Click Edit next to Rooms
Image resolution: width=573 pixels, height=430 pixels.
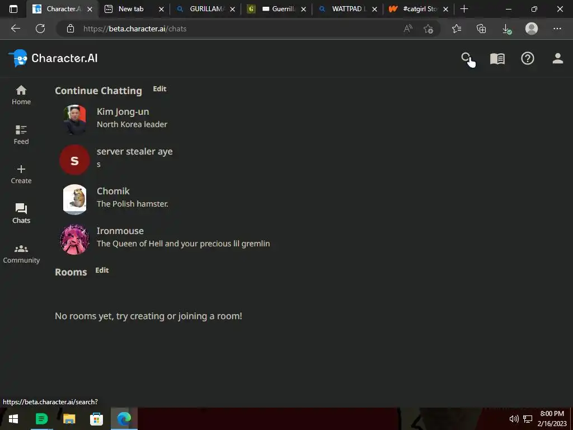click(x=102, y=270)
